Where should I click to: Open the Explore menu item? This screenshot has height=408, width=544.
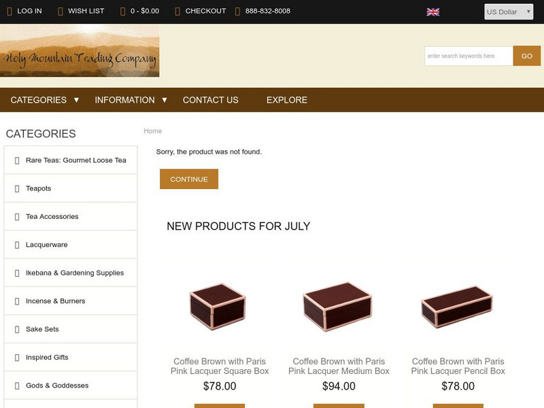pyautogui.click(x=287, y=100)
